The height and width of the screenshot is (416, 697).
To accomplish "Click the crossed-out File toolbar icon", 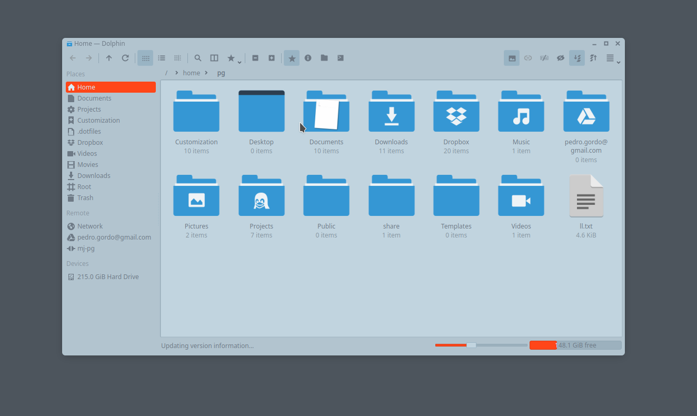I will click(x=544, y=58).
